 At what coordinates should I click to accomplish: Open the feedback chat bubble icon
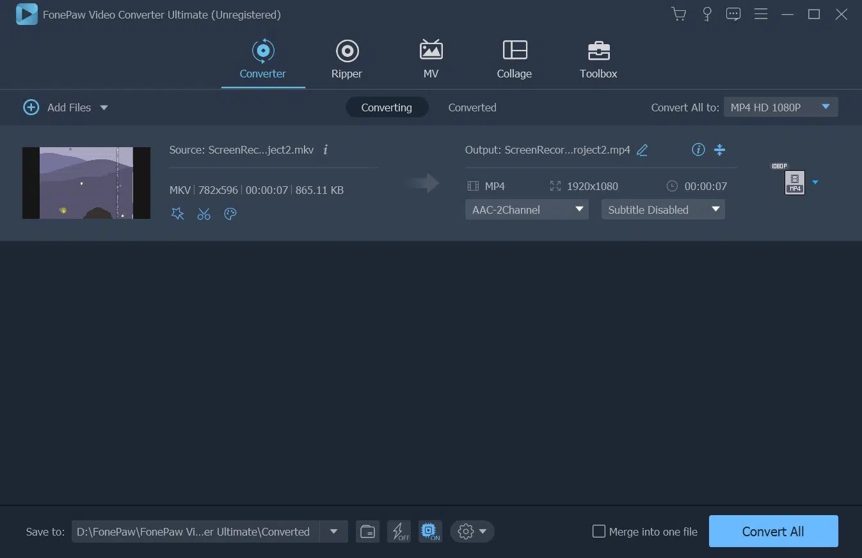coord(733,14)
